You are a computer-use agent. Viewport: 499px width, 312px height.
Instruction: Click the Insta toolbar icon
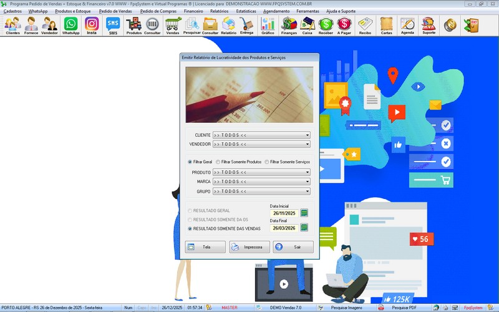pos(92,25)
